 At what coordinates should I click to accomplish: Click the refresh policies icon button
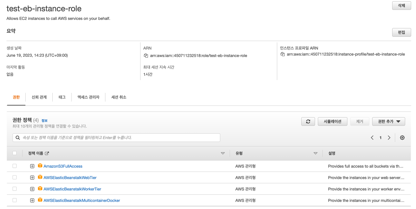pyautogui.click(x=308, y=121)
